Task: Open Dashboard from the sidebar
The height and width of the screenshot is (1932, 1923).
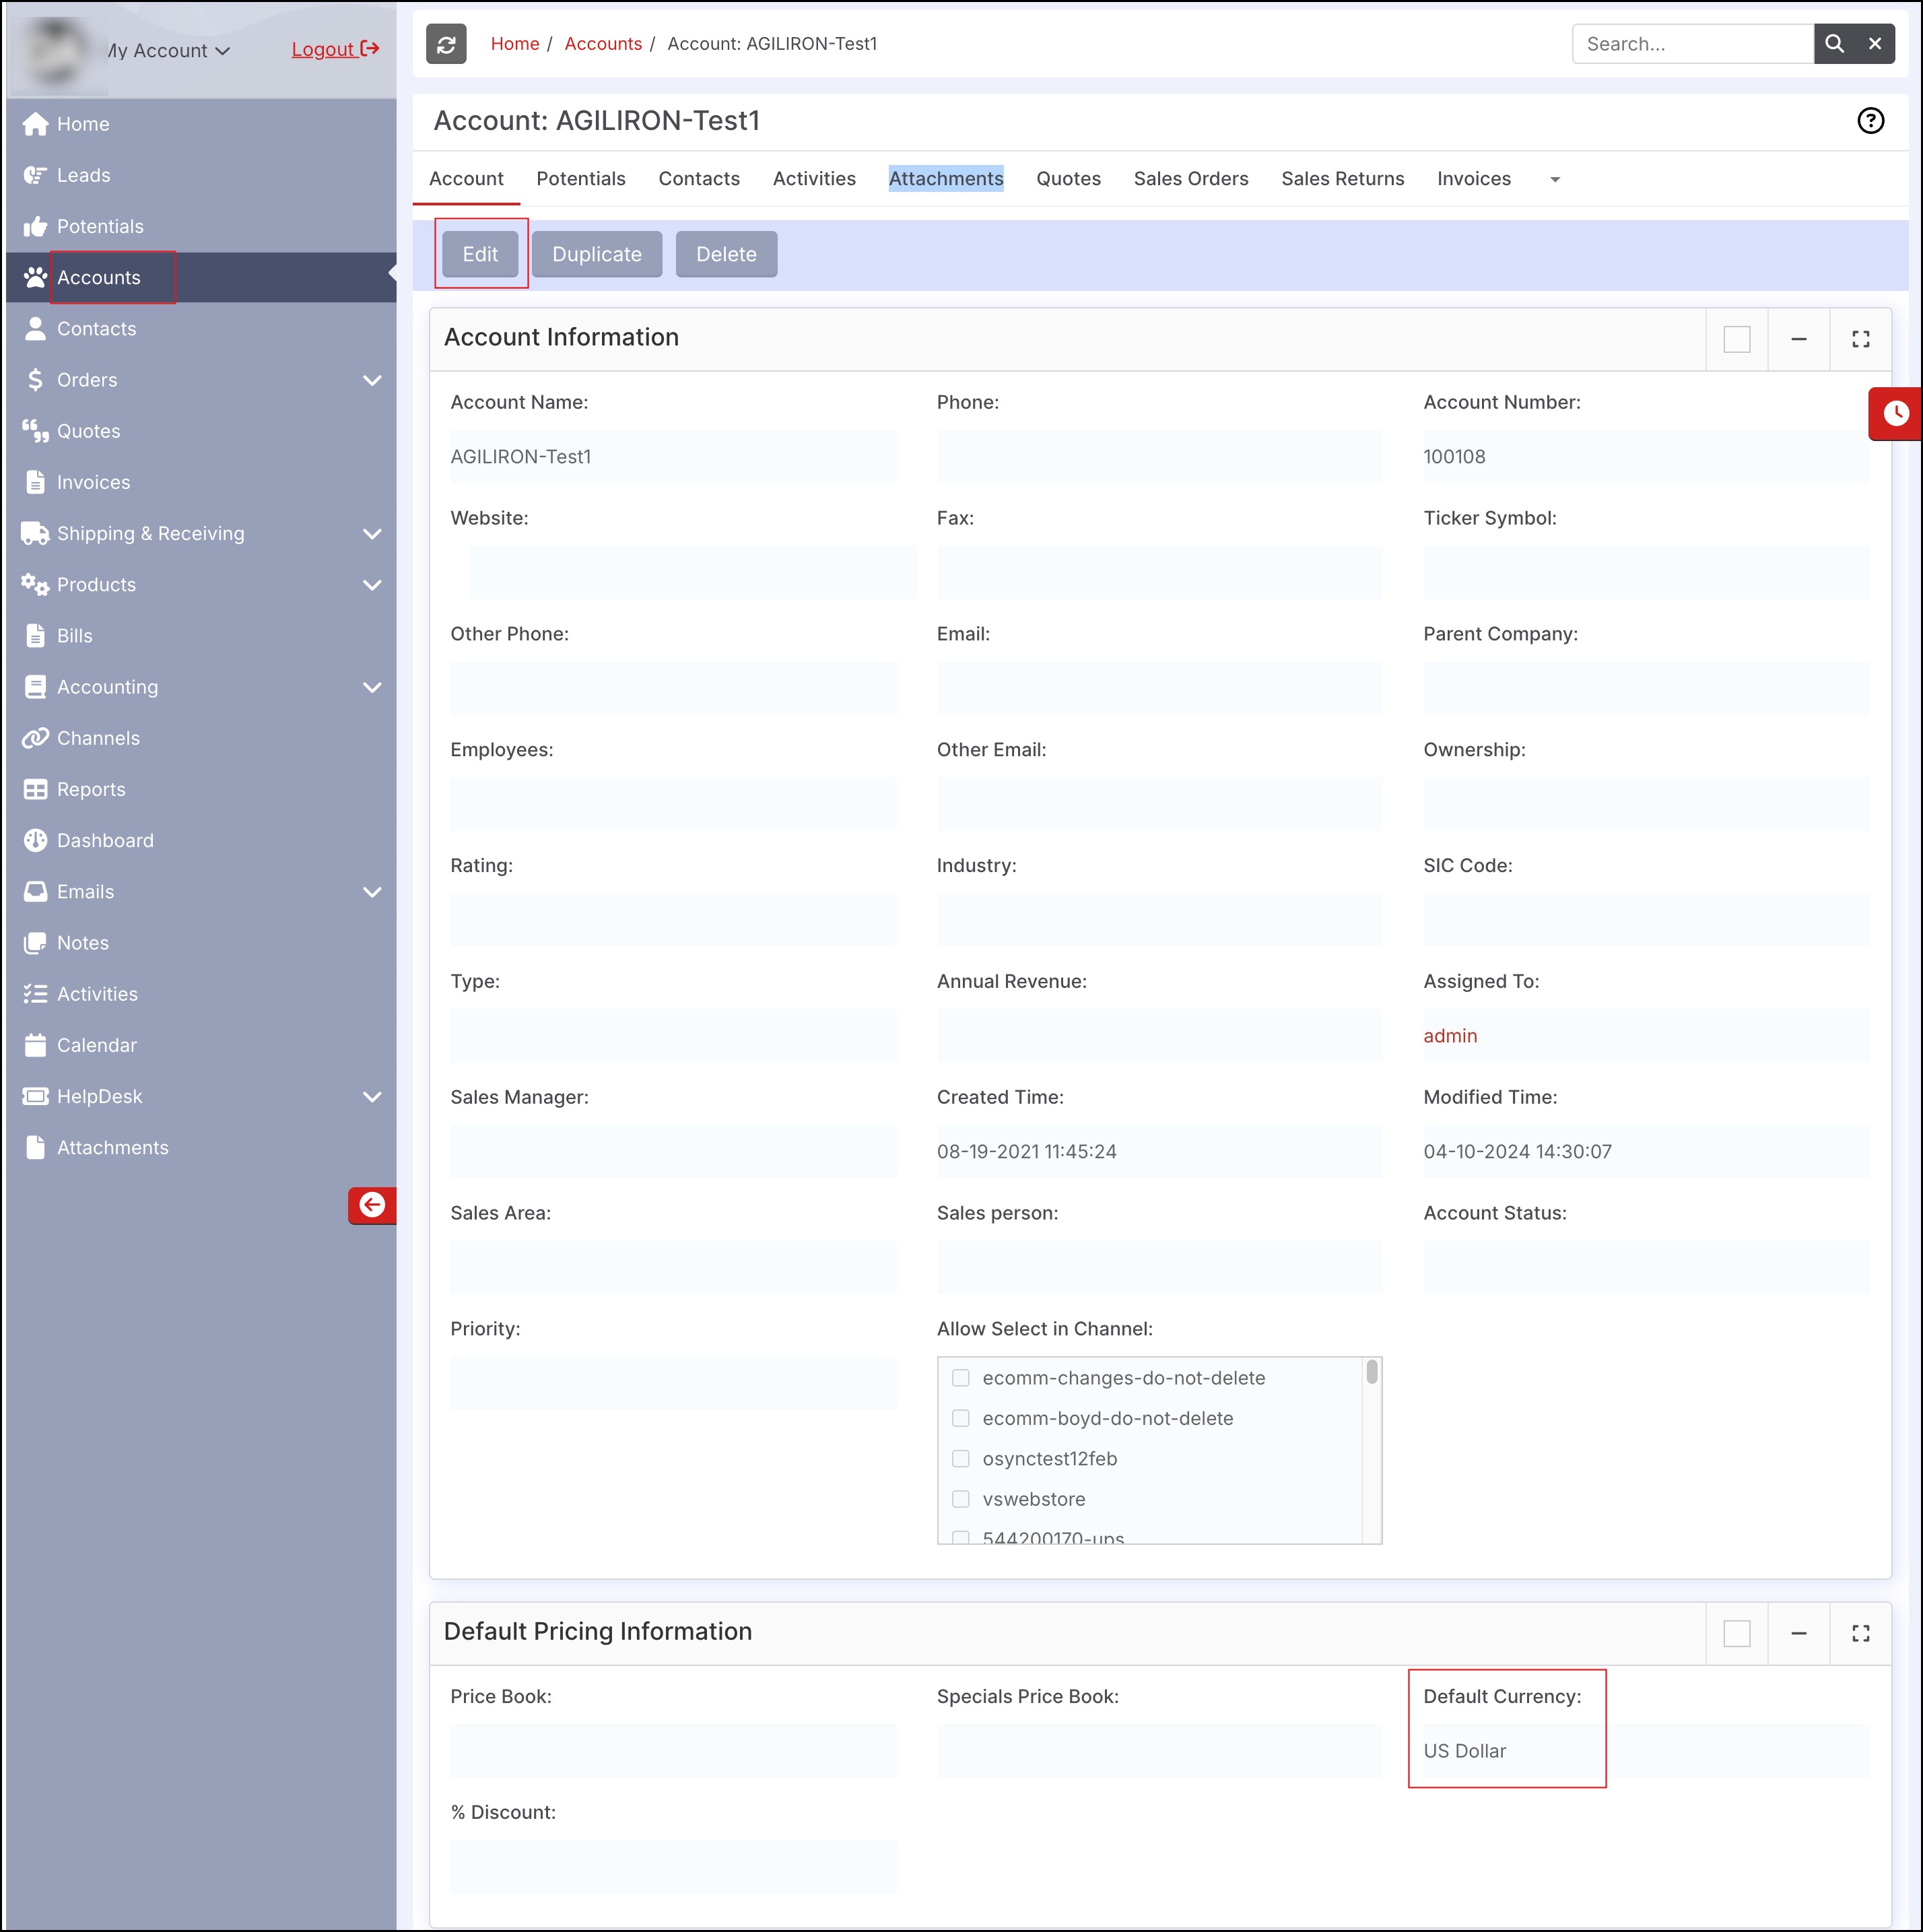Action: pos(105,840)
